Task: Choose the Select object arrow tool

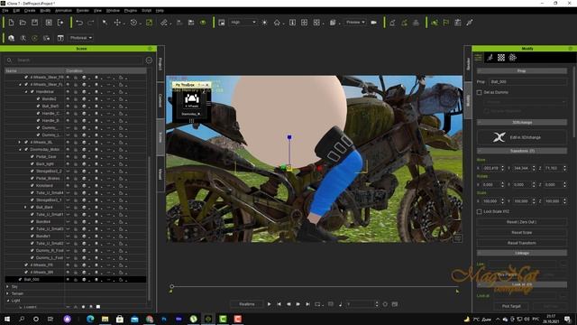Action: tap(105, 23)
